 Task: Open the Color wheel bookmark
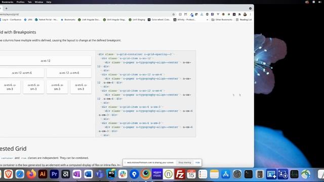[x=159, y=20]
